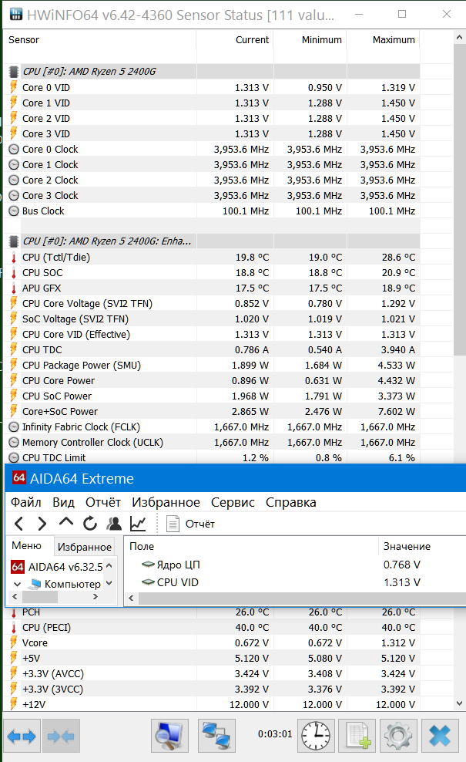Open HWiNFO settings gear icon
466x762 pixels.
[398, 737]
